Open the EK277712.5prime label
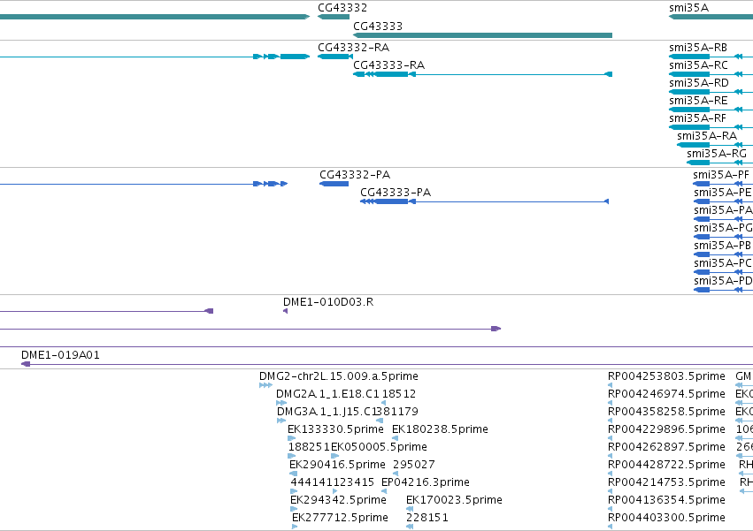Screen dimensions: 753x531 click(x=340, y=518)
